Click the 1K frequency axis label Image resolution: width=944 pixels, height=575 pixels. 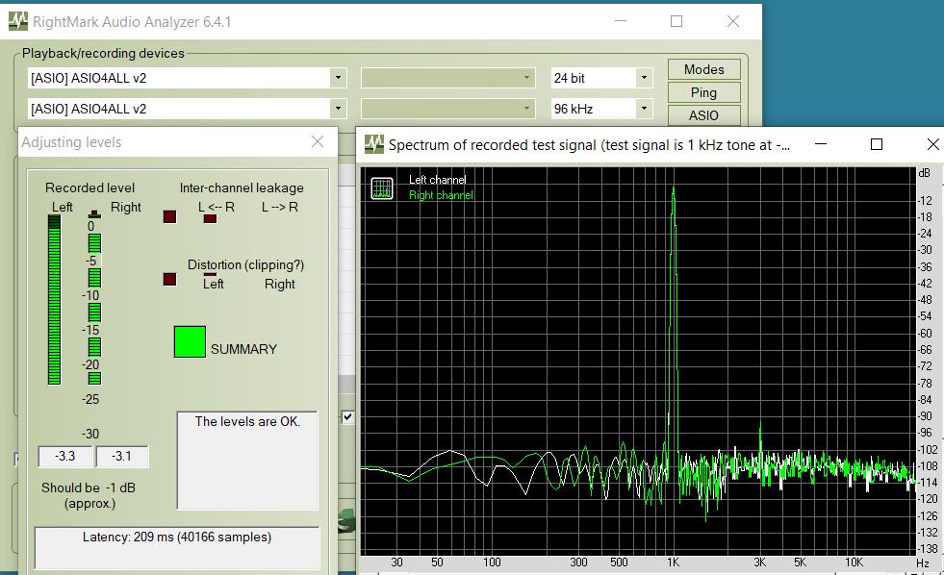click(673, 562)
